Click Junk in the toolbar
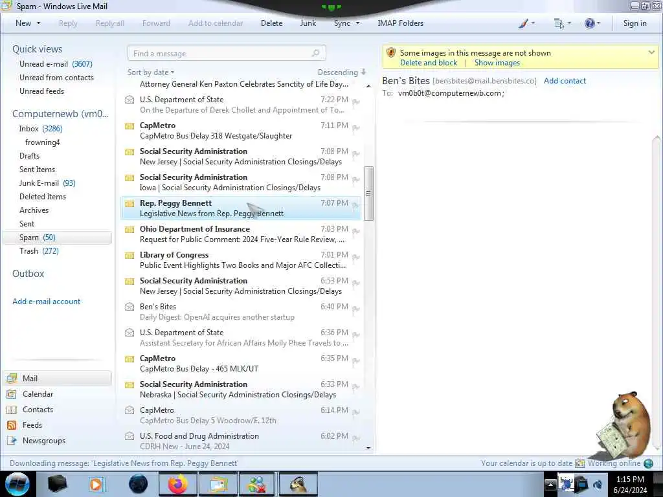Viewport: 663px width, 497px height. 308,23
